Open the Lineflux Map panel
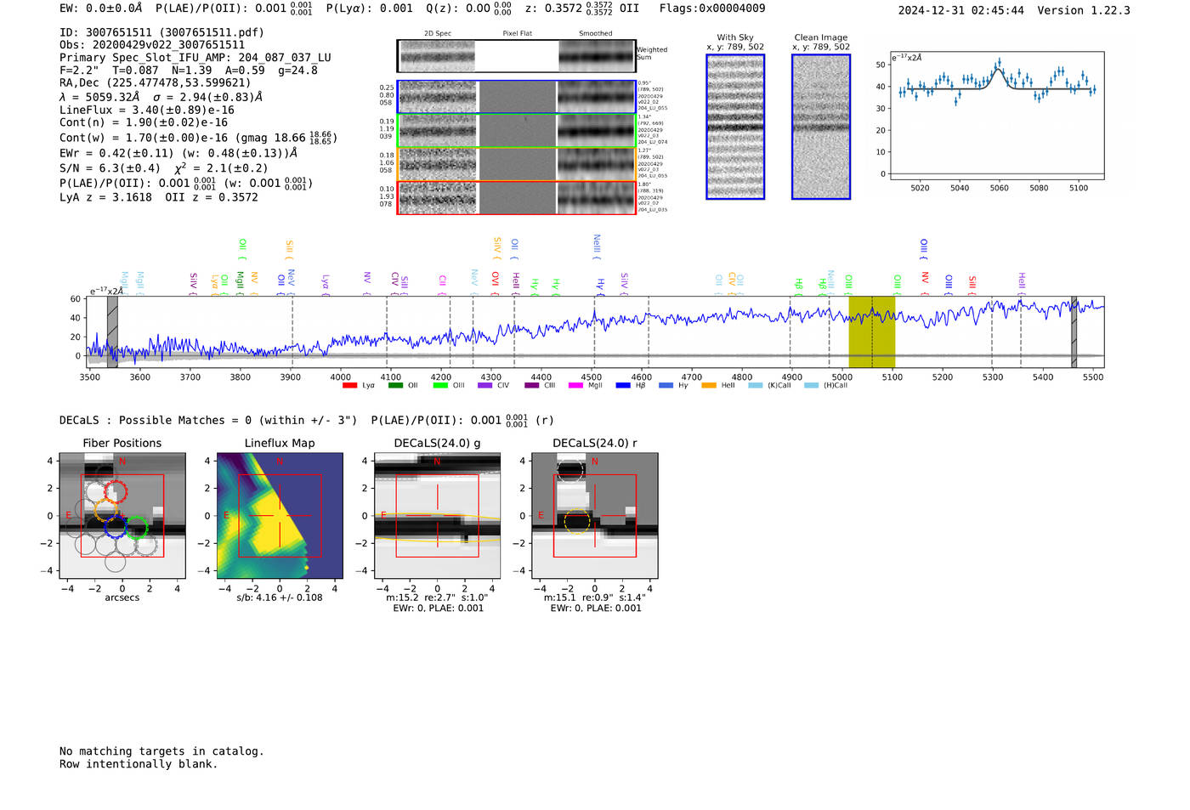The image size is (1190, 810). point(280,516)
